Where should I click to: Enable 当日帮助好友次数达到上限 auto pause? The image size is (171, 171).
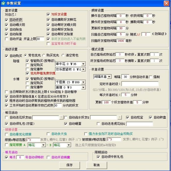[6, 92]
